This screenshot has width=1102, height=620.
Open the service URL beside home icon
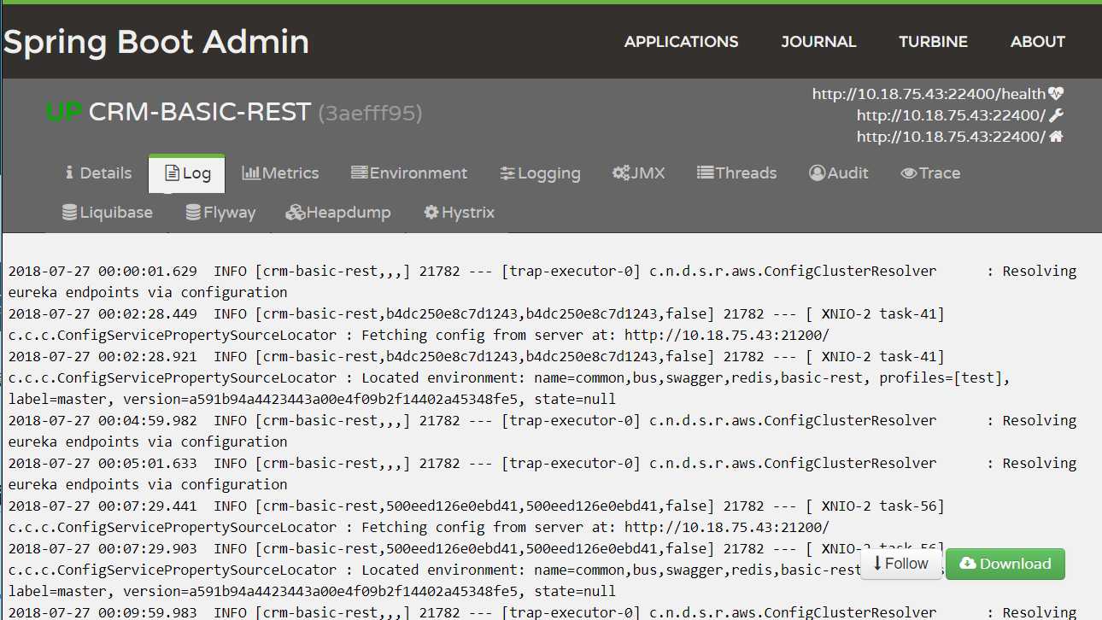(x=951, y=137)
